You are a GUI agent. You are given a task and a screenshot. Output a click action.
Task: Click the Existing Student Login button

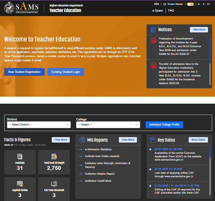click(66, 72)
